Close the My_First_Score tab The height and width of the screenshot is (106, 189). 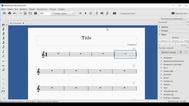coord(23,23)
